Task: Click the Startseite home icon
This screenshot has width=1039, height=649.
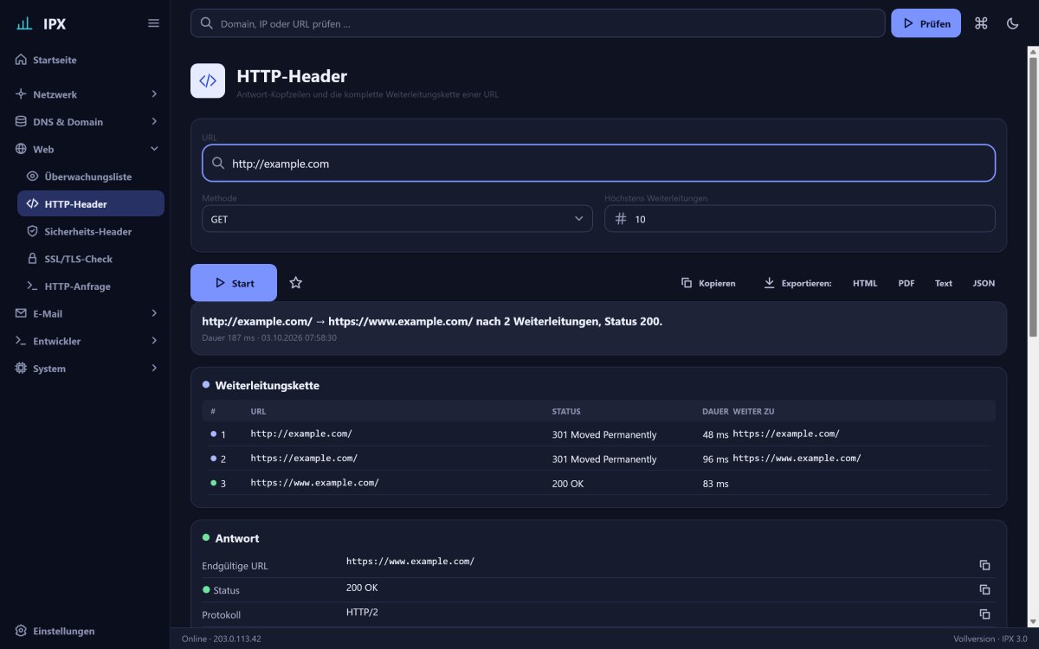Action: [x=21, y=61]
